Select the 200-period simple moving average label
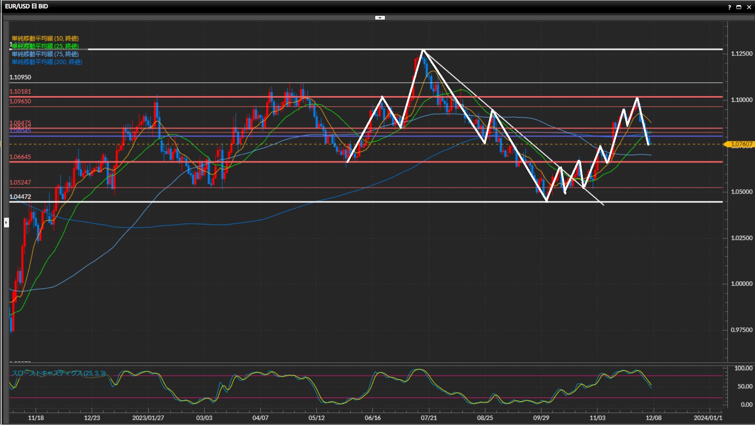755x425 pixels. [46, 62]
